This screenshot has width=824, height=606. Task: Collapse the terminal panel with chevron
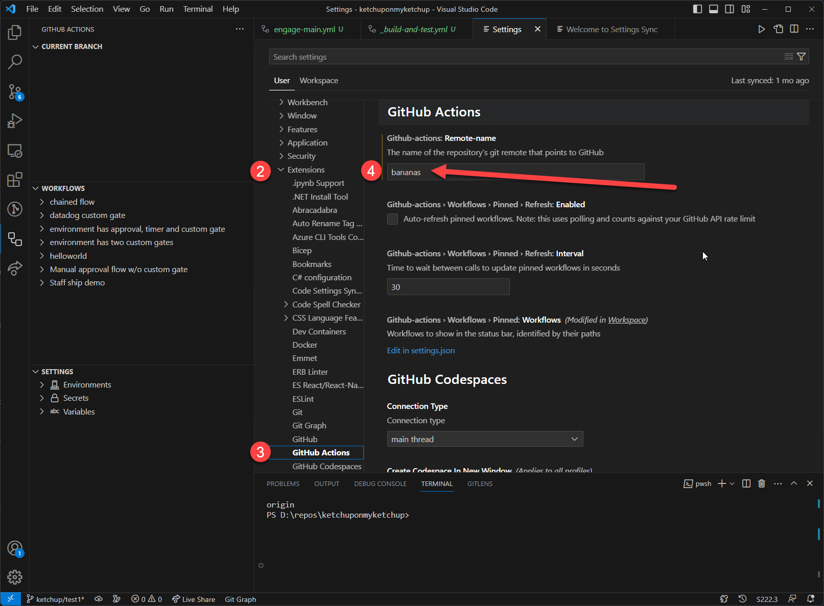click(x=794, y=483)
